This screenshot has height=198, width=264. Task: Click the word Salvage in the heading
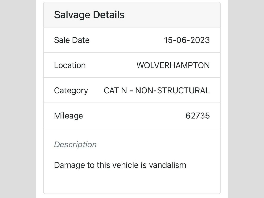(x=72, y=15)
